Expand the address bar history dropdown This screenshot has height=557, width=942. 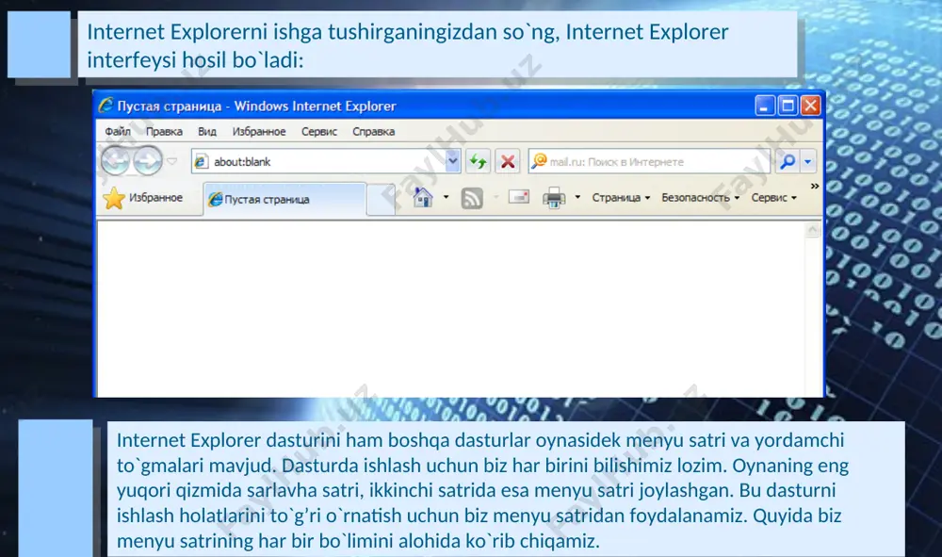pyautogui.click(x=453, y=161)
